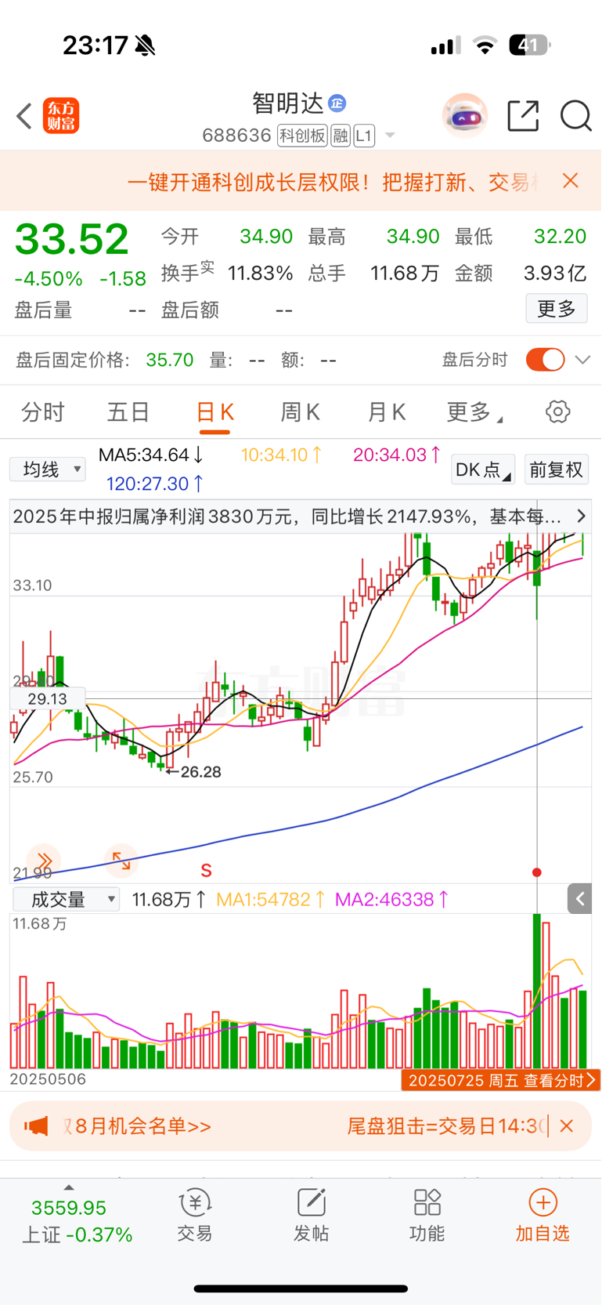Open the 东方财富 logo icon
Screen dimensions: 602x1305
click(x=61, y=116)
